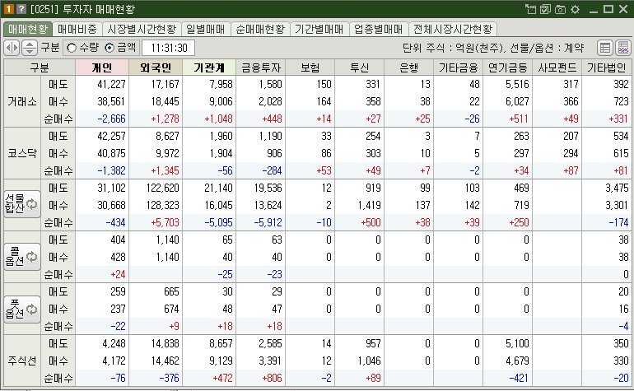Screen dimensions: 634x391
Task: Switch to table list view icon
Action: pos(605,48)
